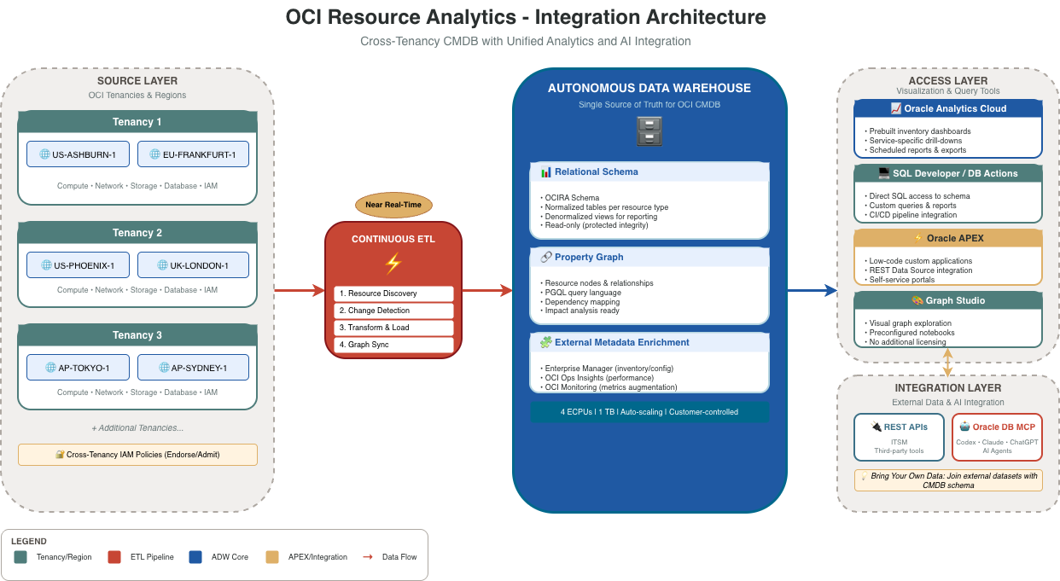Open the Cross-Tenancy IAM Policies banner
This screenshot has width=1060, height=581.
pyautogui.click(x=137, y=454)
